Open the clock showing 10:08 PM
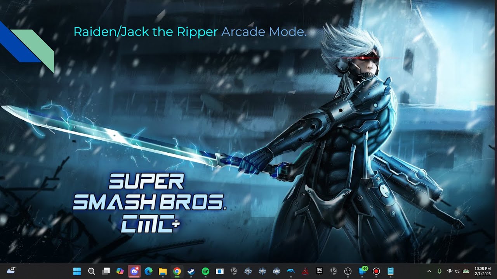 click(x=482, y=271)
